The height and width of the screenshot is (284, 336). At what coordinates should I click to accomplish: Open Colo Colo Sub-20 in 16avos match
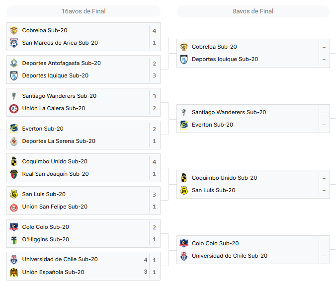(45, 227)
